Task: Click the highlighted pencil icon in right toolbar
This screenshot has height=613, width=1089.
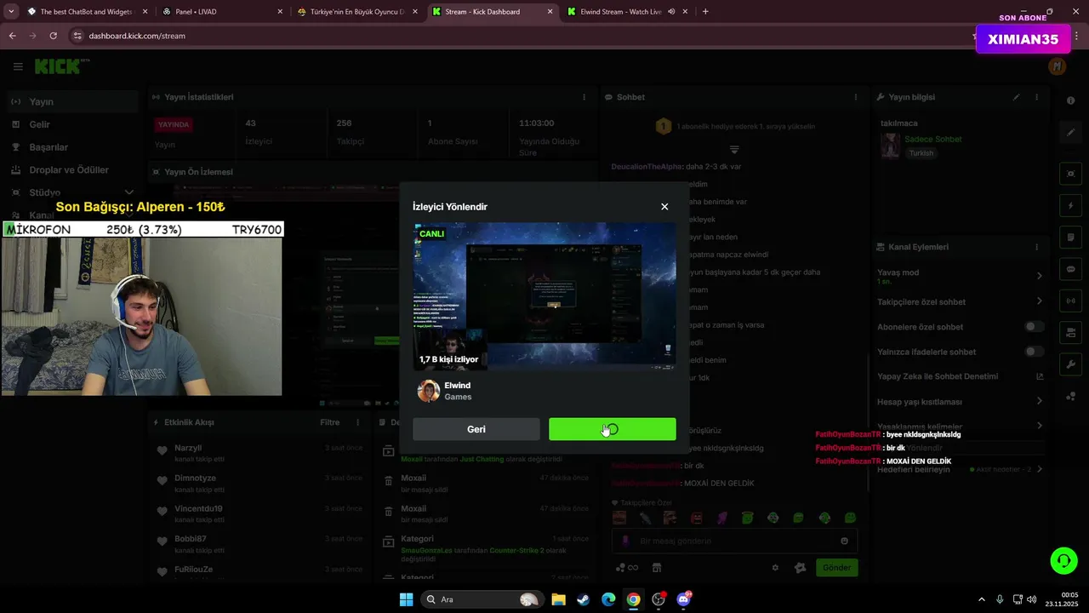Action: (1071, 133)
